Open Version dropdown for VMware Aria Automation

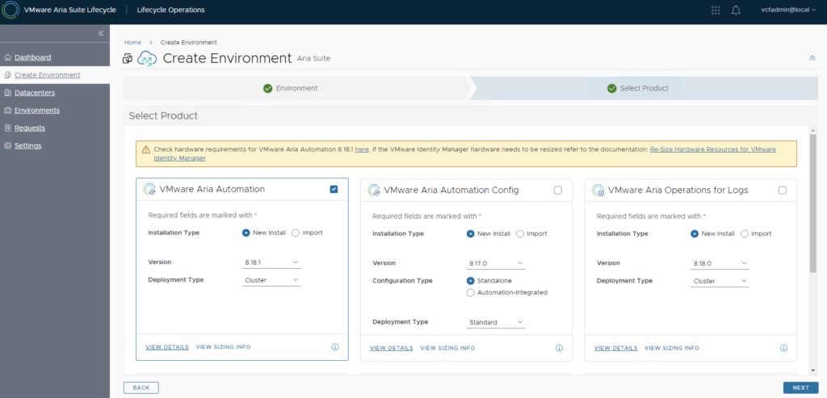point(271,262)
